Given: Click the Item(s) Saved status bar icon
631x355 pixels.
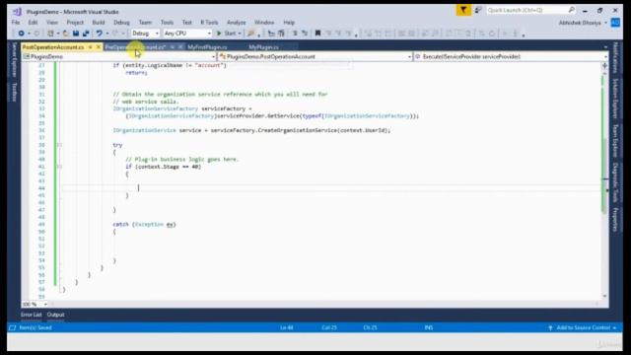Looking at the screenshot, I should 13,327.
